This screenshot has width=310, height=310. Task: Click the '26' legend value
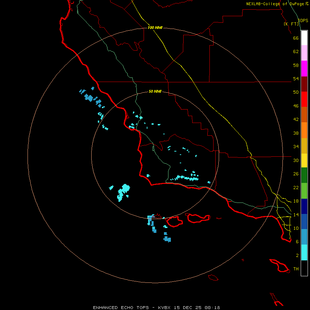296,174
